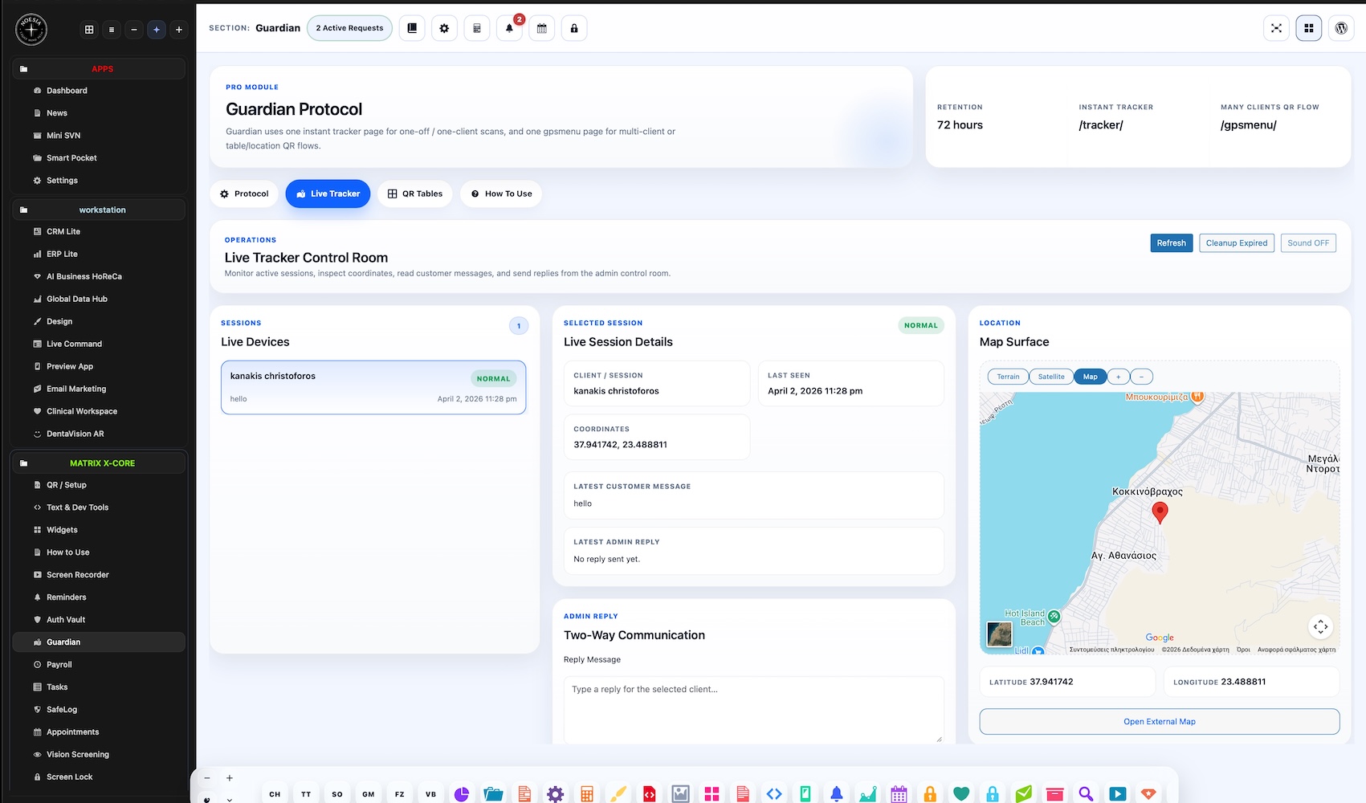1366x803 pixels.
Task: Click the Refresh button
Action: coord(1172,243)
